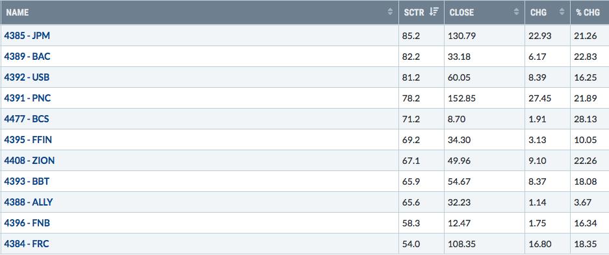This screenshot has height=255, width=609.
Task: Click the CLOSE column header label
Action: [461, 12]
